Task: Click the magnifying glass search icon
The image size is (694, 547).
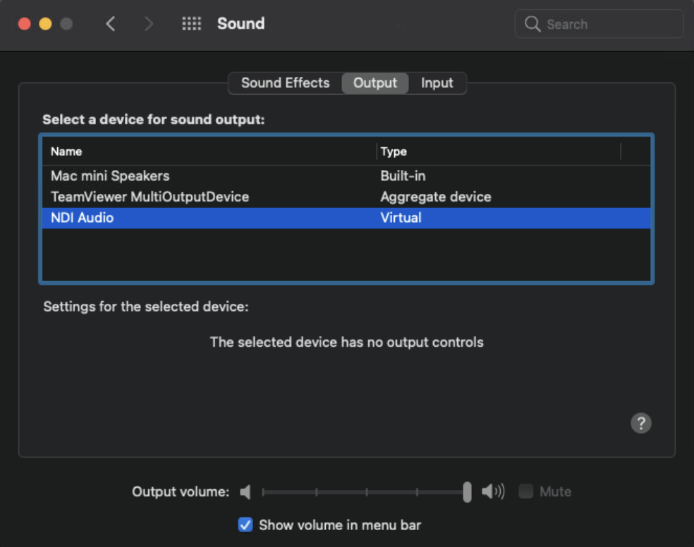Action: coord(532,24)
